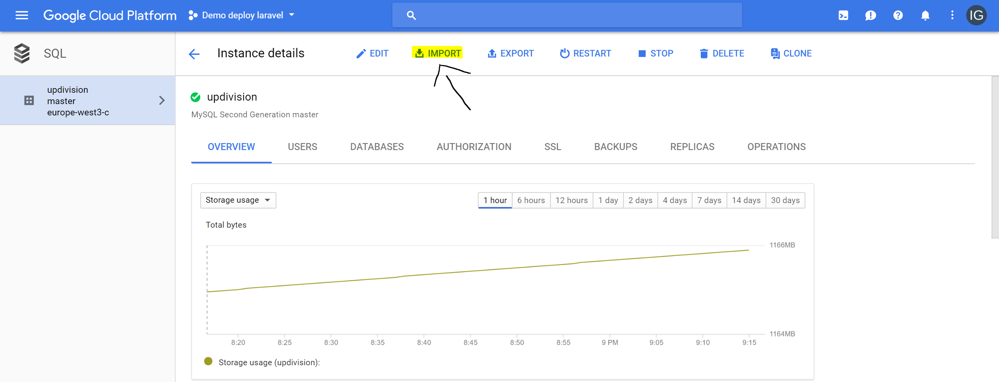Select the 6 hours time range
The width and height of the screenshot is (999, 382).
coord(531,200)
